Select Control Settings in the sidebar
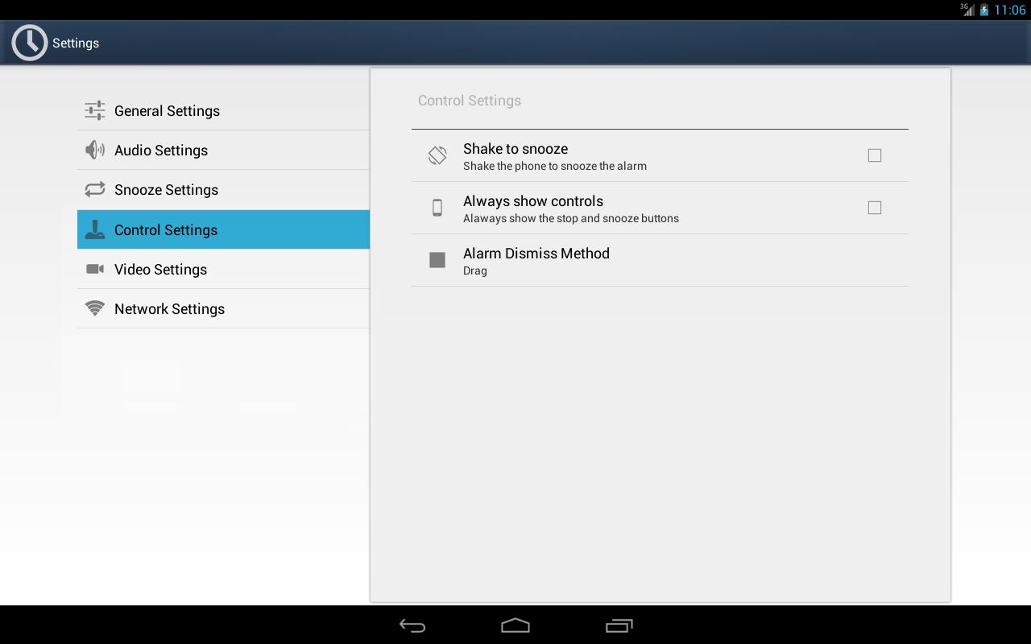This screenshot has height=644, width=1031. tap(223, 229)
